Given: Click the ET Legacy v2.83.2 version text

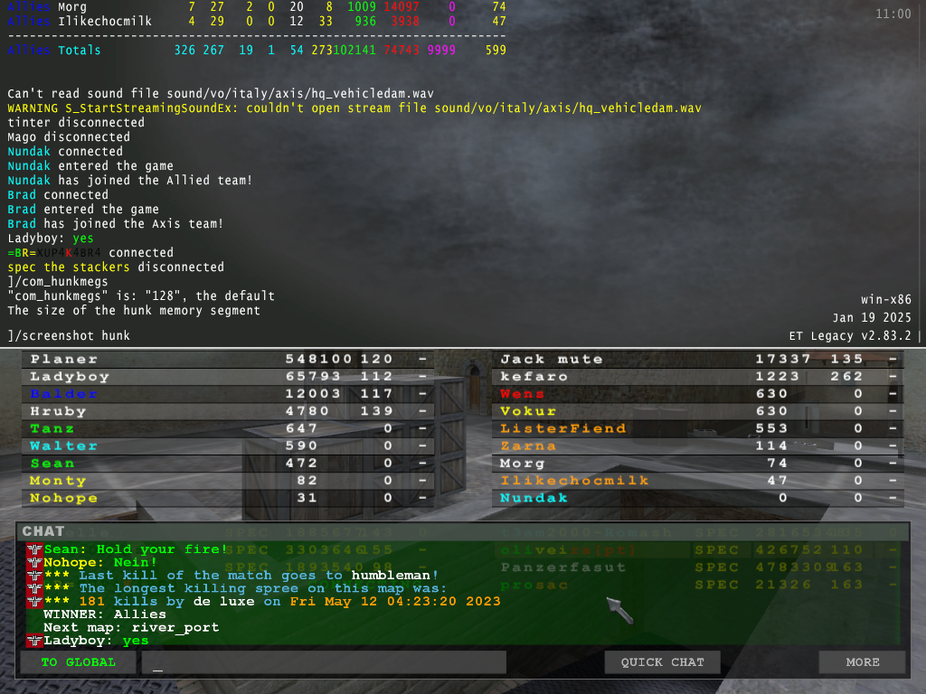Looking at the screenshot, I should coord(850,336).
